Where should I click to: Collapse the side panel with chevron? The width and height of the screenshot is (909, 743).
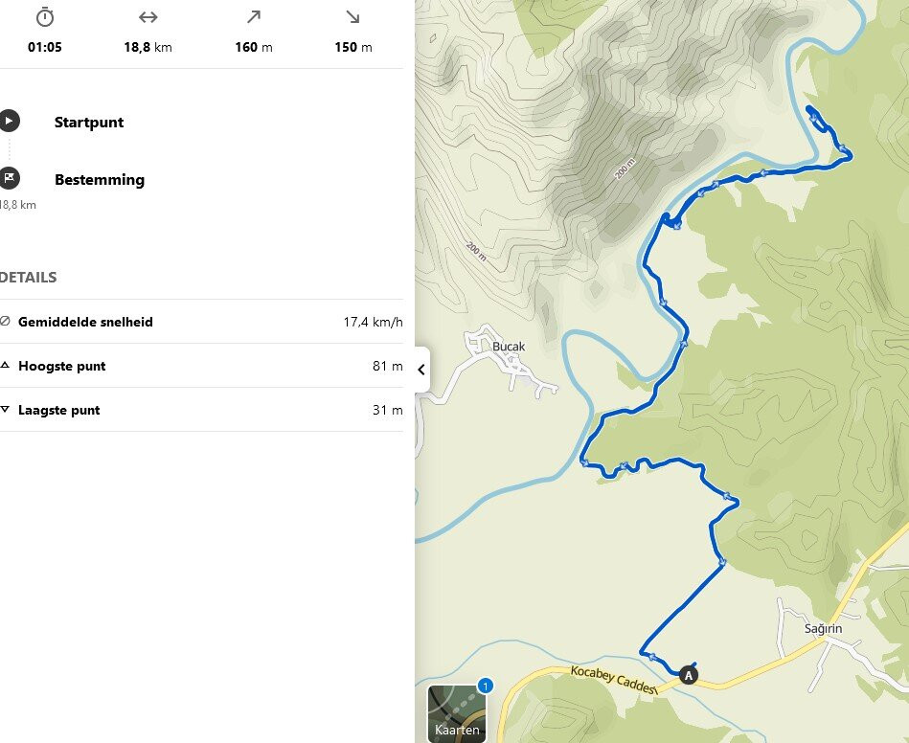422,370
